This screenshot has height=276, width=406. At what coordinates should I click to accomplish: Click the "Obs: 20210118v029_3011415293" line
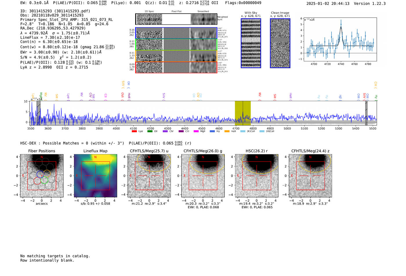tap(52, 15)
